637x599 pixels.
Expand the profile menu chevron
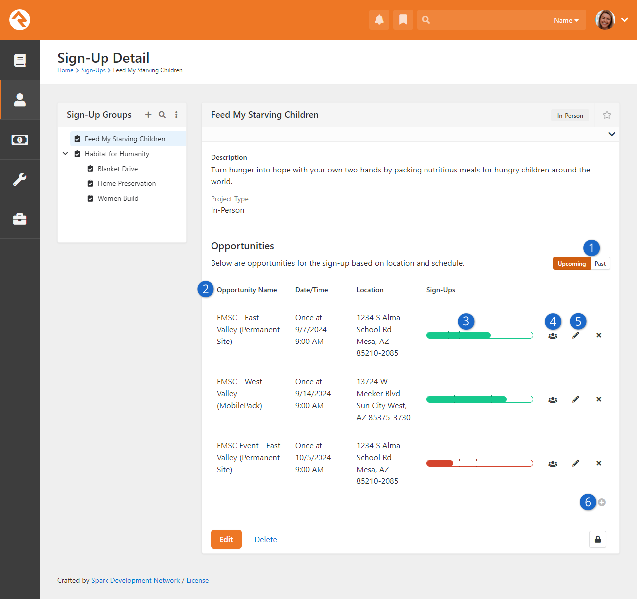click(x=625, y=20)
